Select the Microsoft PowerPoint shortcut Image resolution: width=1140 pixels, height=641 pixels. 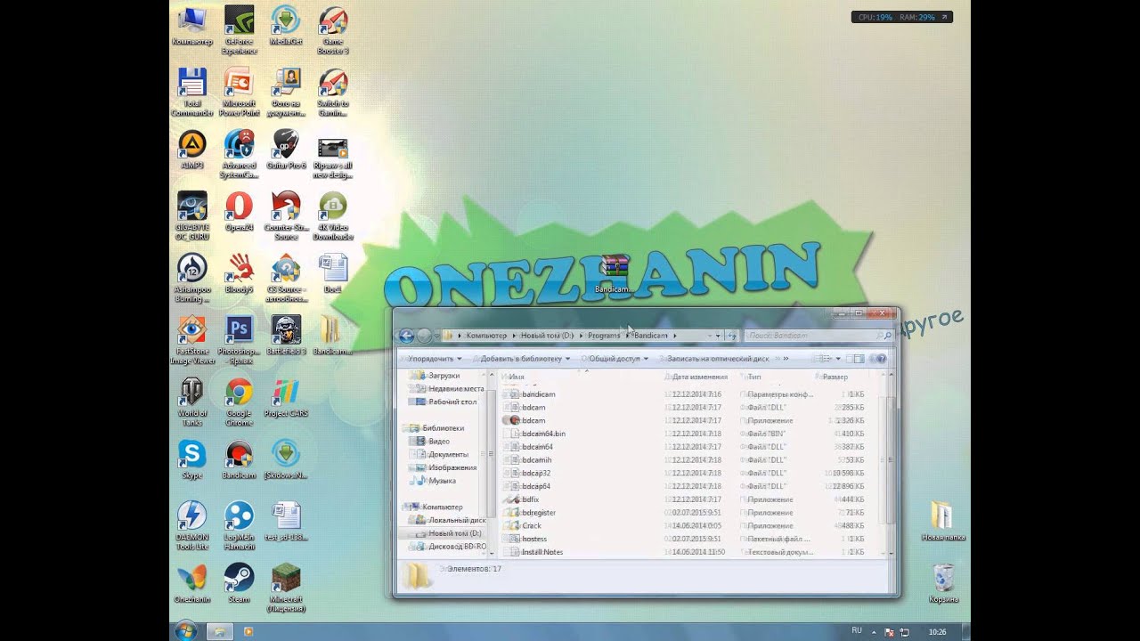(x=239, y=92)
